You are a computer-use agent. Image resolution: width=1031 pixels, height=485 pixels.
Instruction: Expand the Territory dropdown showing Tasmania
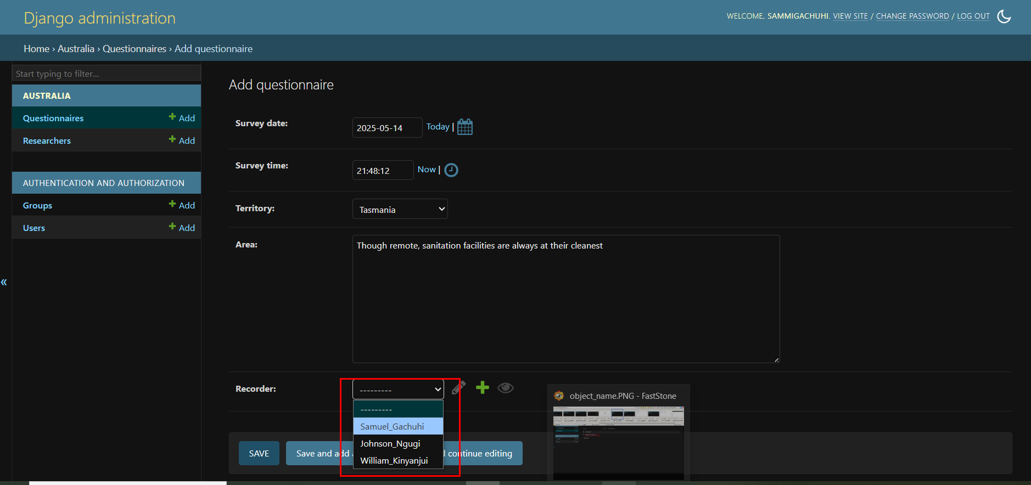(400, 209)
